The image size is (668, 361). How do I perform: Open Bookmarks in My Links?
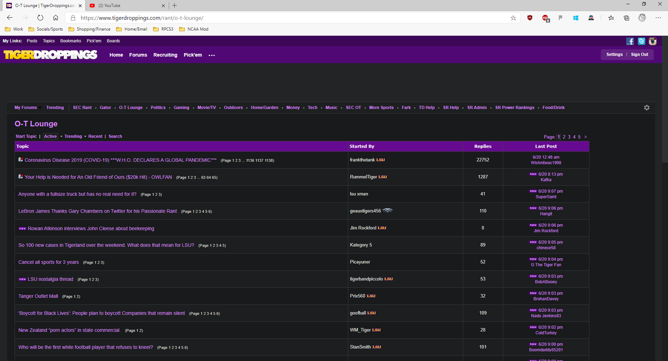click(71, 41)
